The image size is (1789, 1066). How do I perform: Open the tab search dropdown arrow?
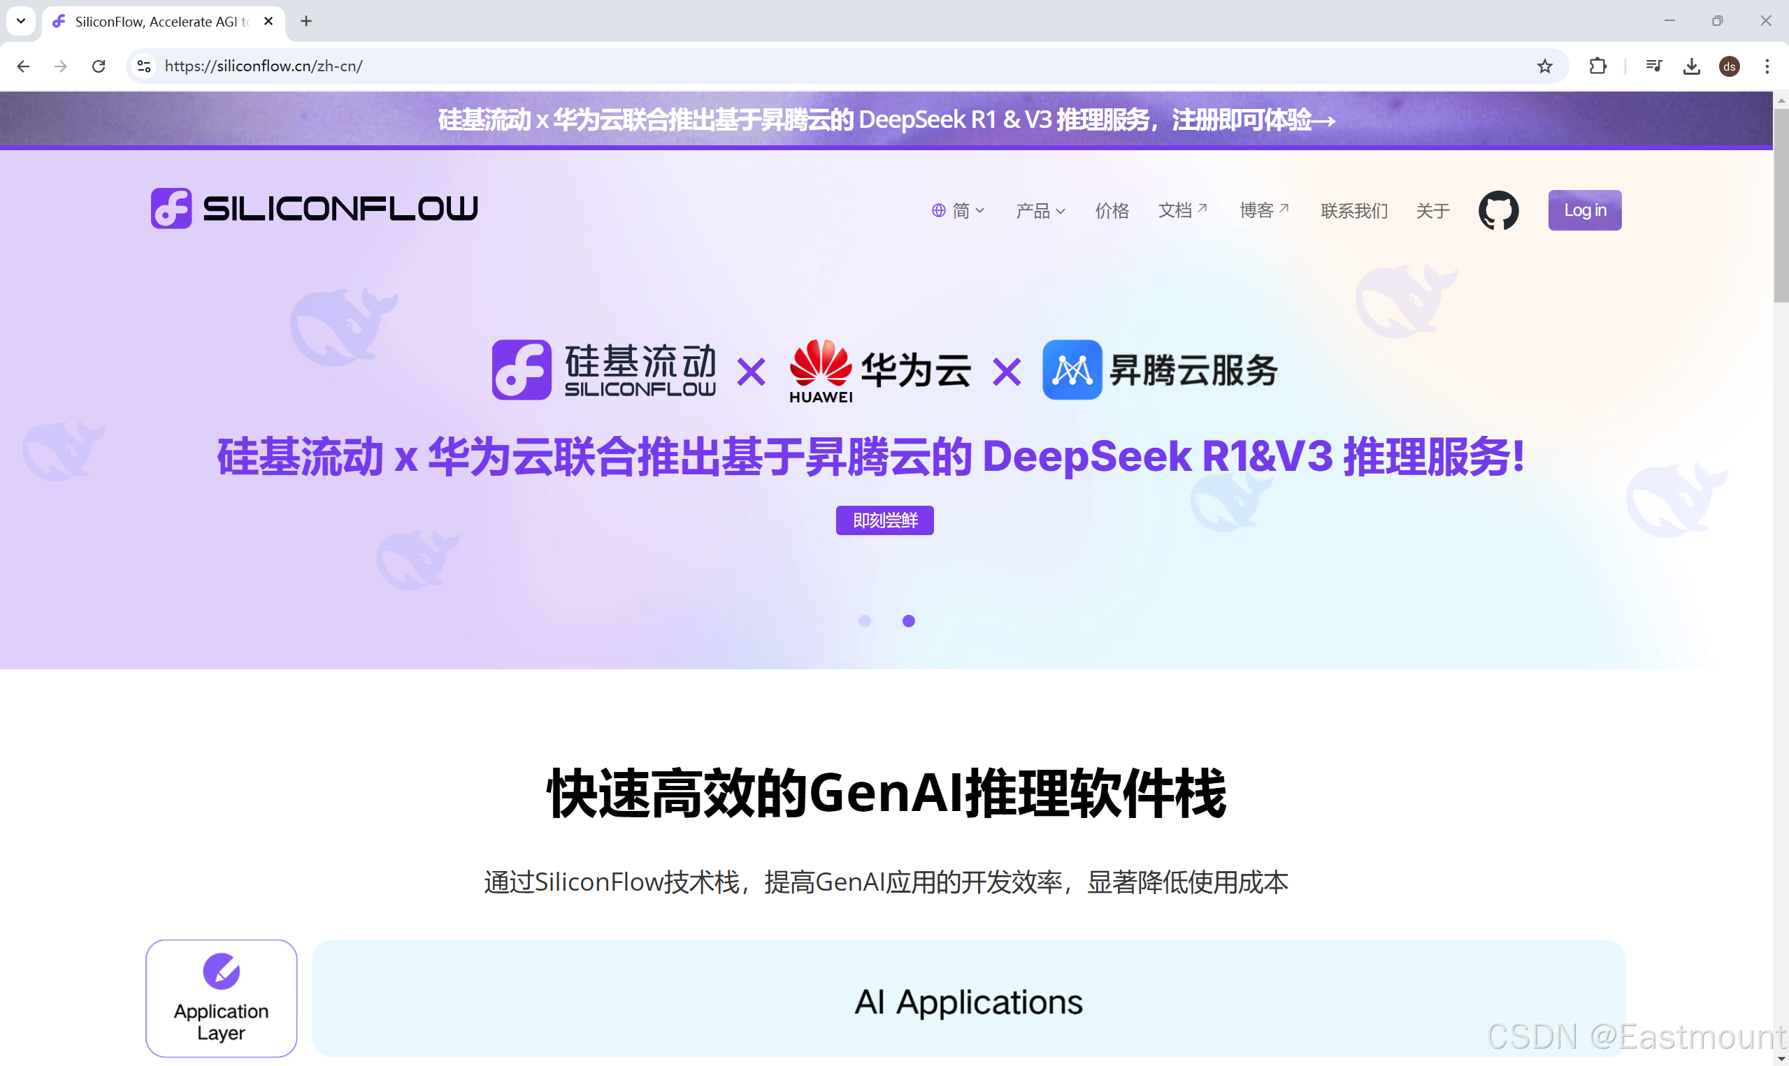coord(21,21)
